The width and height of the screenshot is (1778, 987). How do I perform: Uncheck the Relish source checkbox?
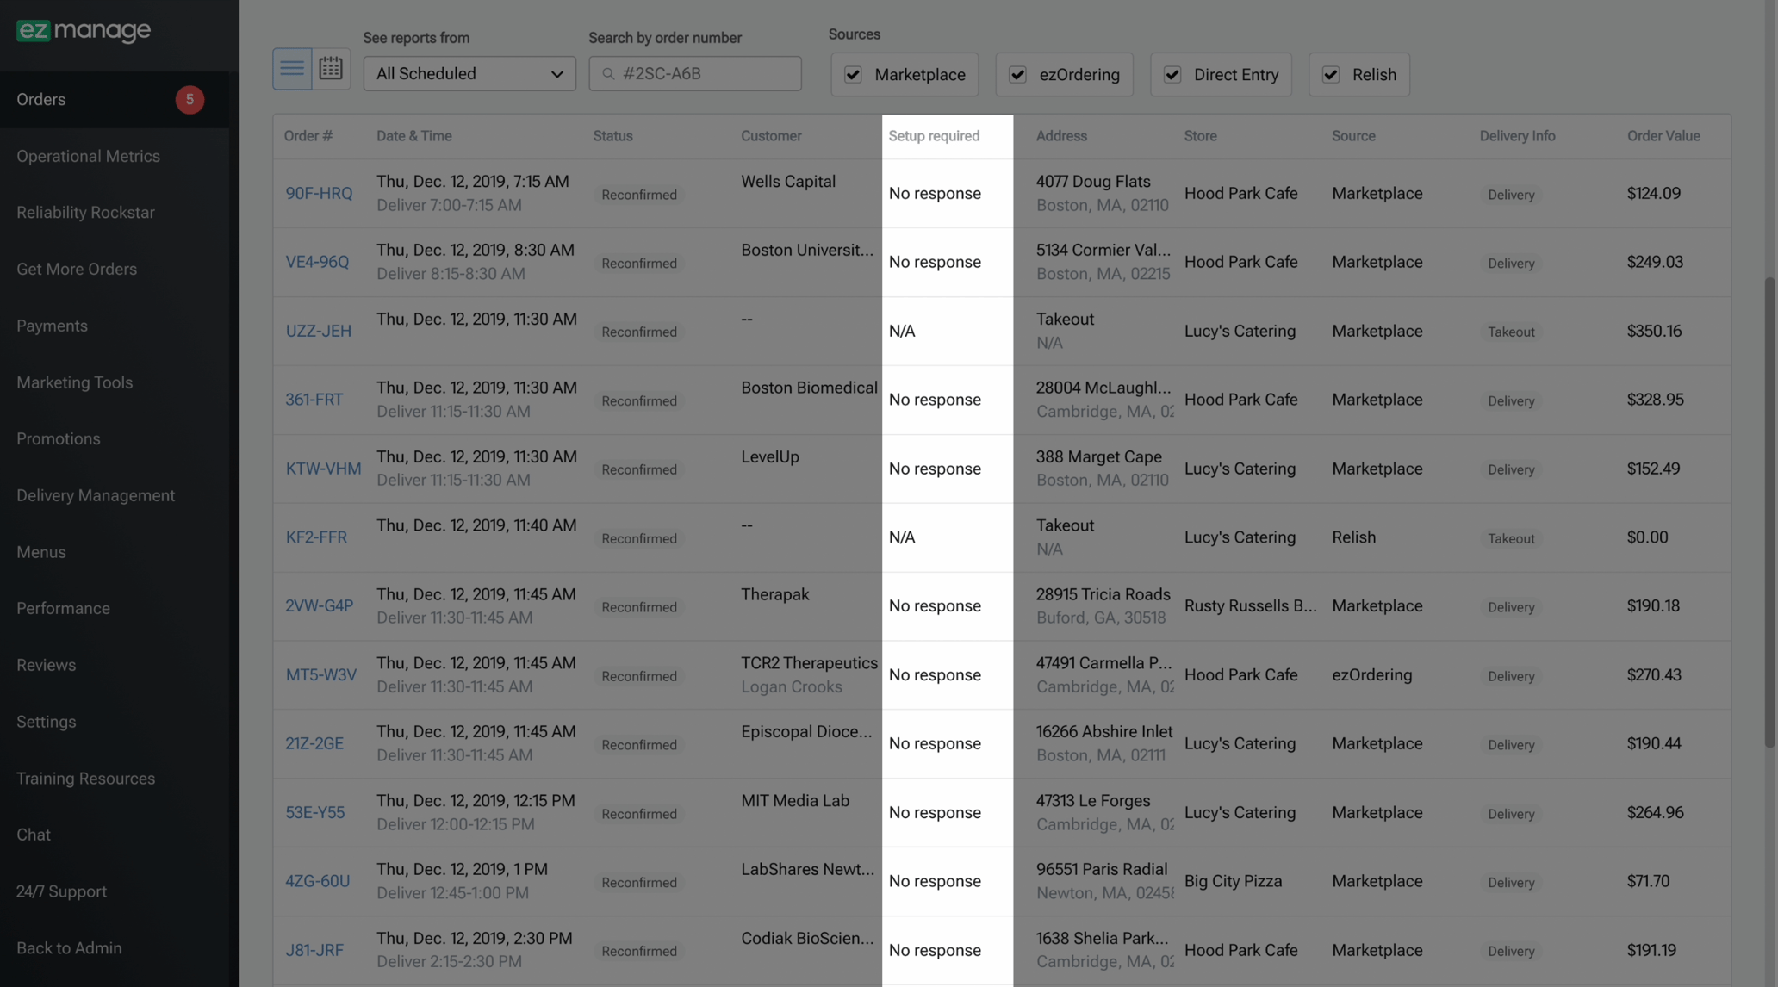point(1331,75)
